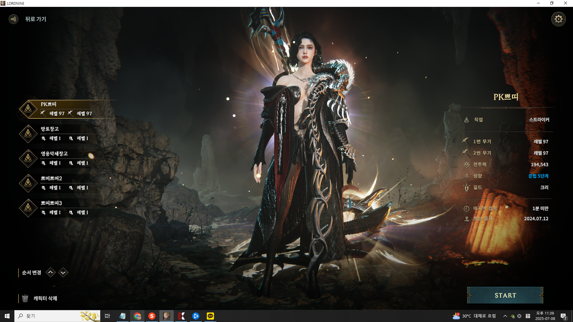
Task: Click the PK쁘띠 class emblem icon
Action: (x=28, y=109)
